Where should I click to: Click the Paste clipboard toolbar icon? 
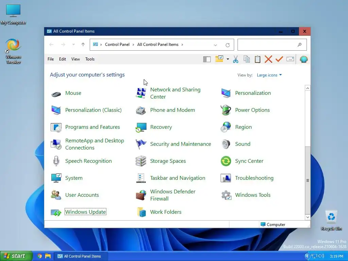pyautogui.click(x=258, y=59)
